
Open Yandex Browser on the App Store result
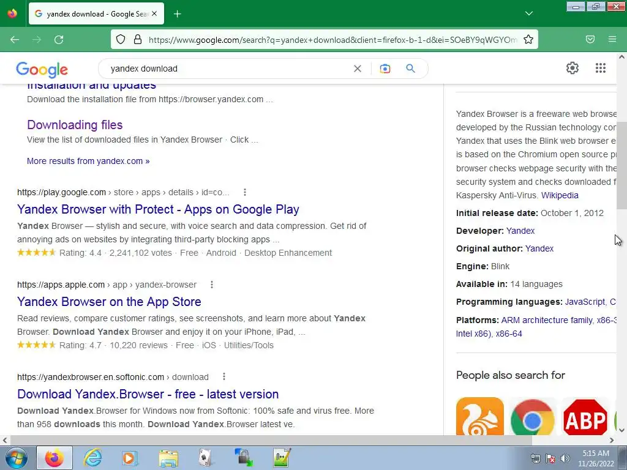tap(109, 302)
